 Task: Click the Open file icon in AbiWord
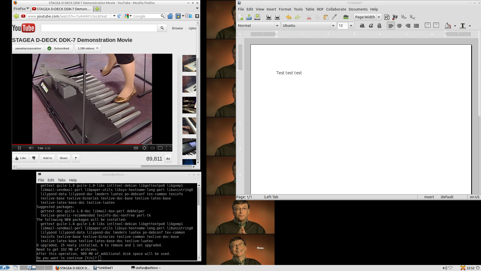coord(249,17)
